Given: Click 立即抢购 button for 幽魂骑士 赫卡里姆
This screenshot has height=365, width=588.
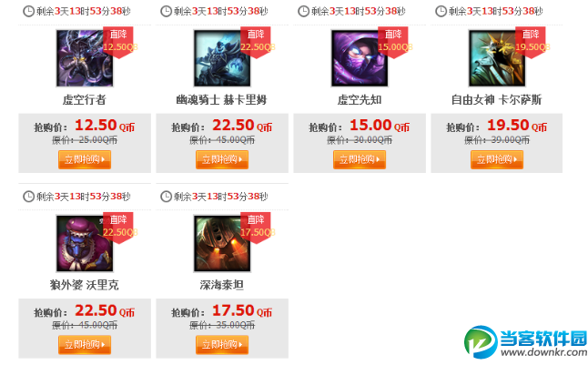Looking at the screenshot, I should [x=222, y=160].
